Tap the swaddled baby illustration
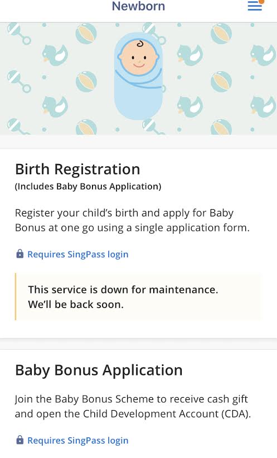 (x=138, y=76)
